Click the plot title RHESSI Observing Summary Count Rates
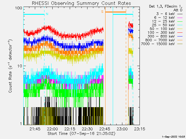Screen dimensions: 186x139 coord(81,3)
